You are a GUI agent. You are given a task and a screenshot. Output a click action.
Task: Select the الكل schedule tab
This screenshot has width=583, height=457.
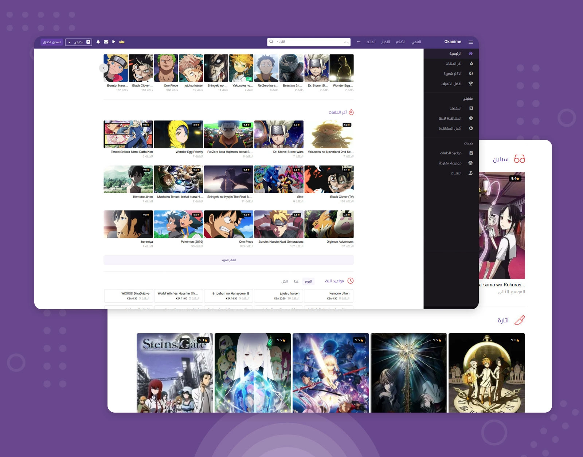[285, 281]
